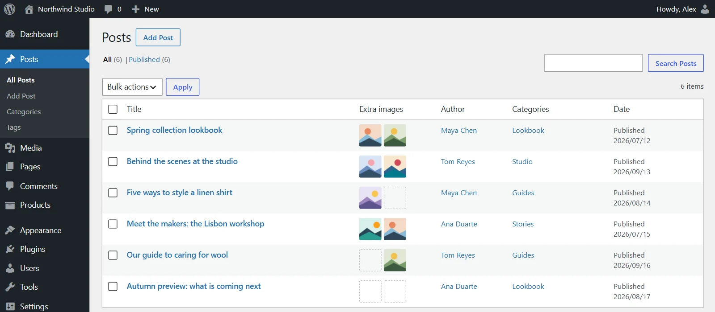
Task: Click author Ana Duarte in Meet the makers row
Action: 459,224
